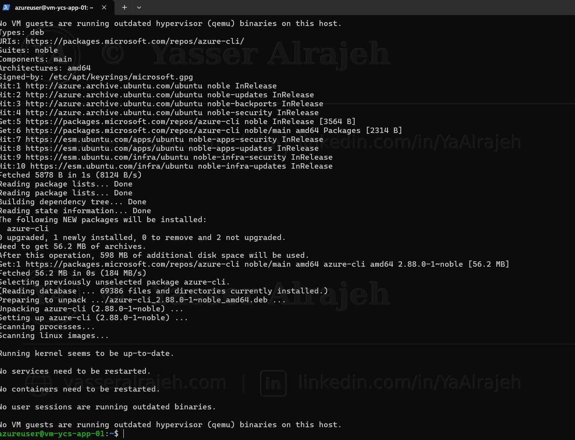Click 'Scanning linux images...' line
575x440 pixels.
pyautogui.click(x=55, y=335)
